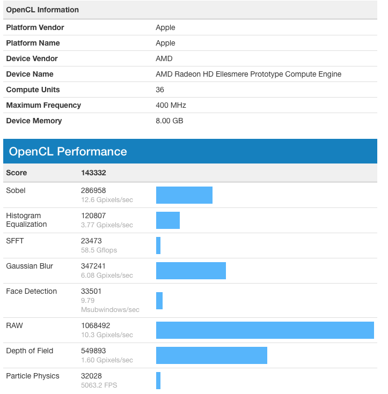
Task: Click the Histogram Equalization performance bar
Action: pyautogui.click(x=168, y=220)
